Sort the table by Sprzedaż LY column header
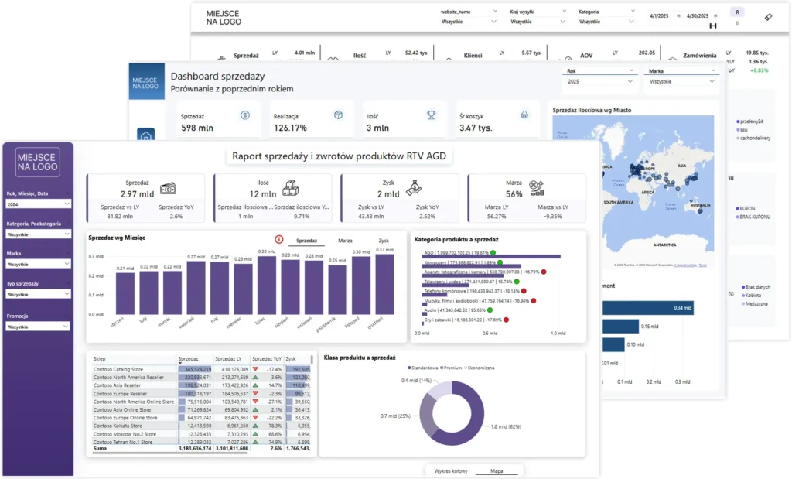This screenshot has width=792, height=479. pyautogui.click(x=231, y=359)
